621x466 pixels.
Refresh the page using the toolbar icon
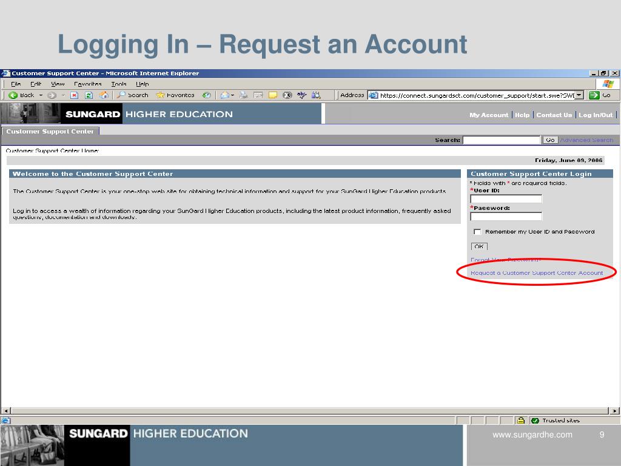coord(89,95)
